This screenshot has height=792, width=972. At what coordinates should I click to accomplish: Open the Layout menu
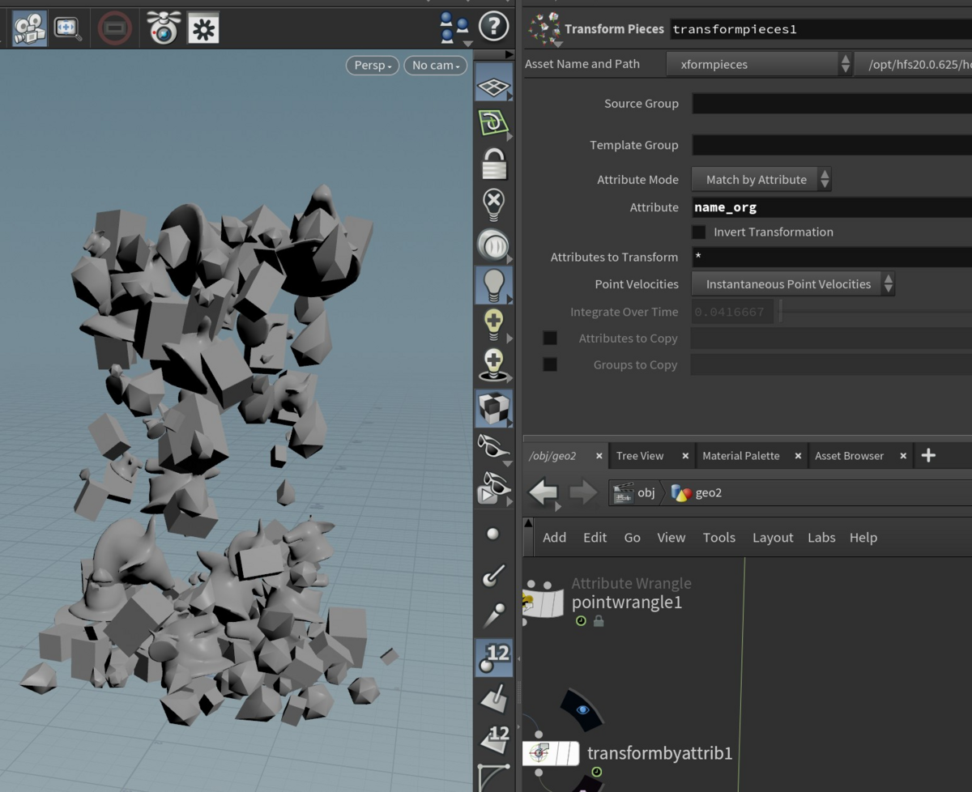click(x=772, y=538)
